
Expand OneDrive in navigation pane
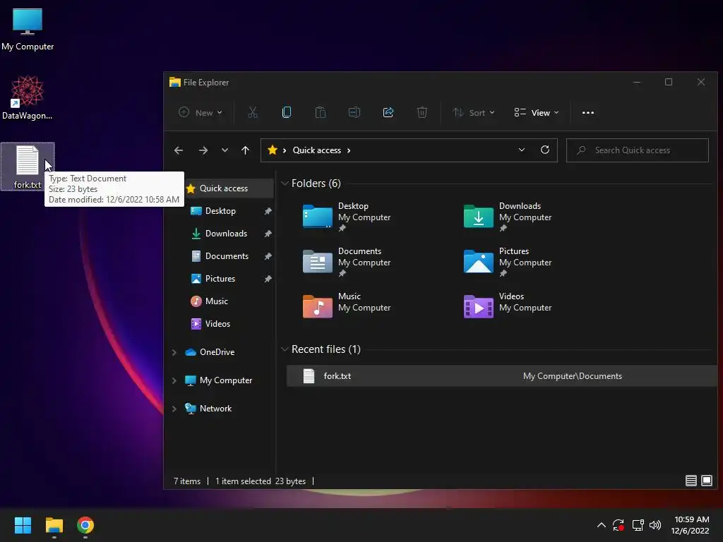pyautogui.click(x=174, y=352)
